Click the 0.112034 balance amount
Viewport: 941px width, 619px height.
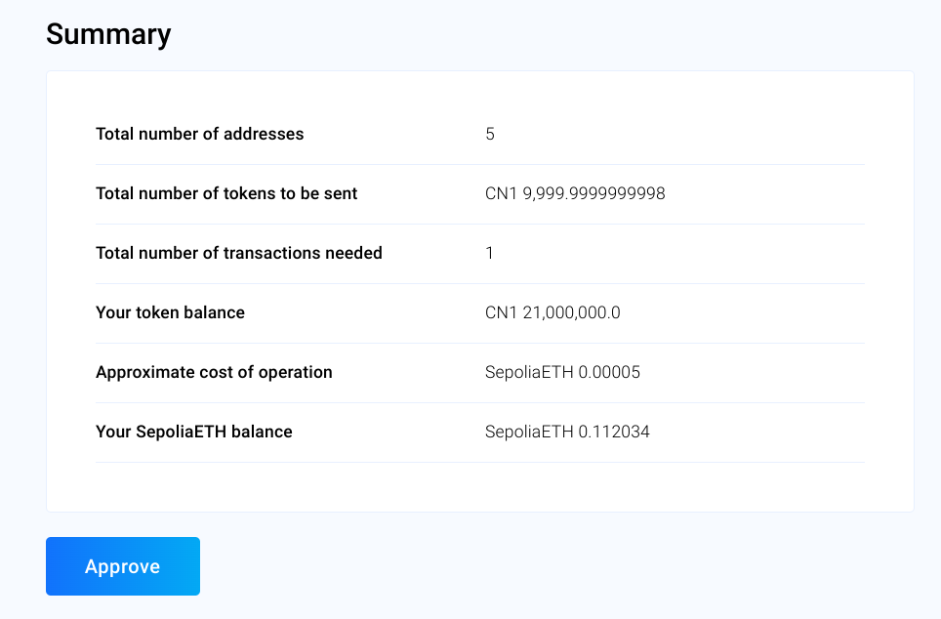click(613, 432)
